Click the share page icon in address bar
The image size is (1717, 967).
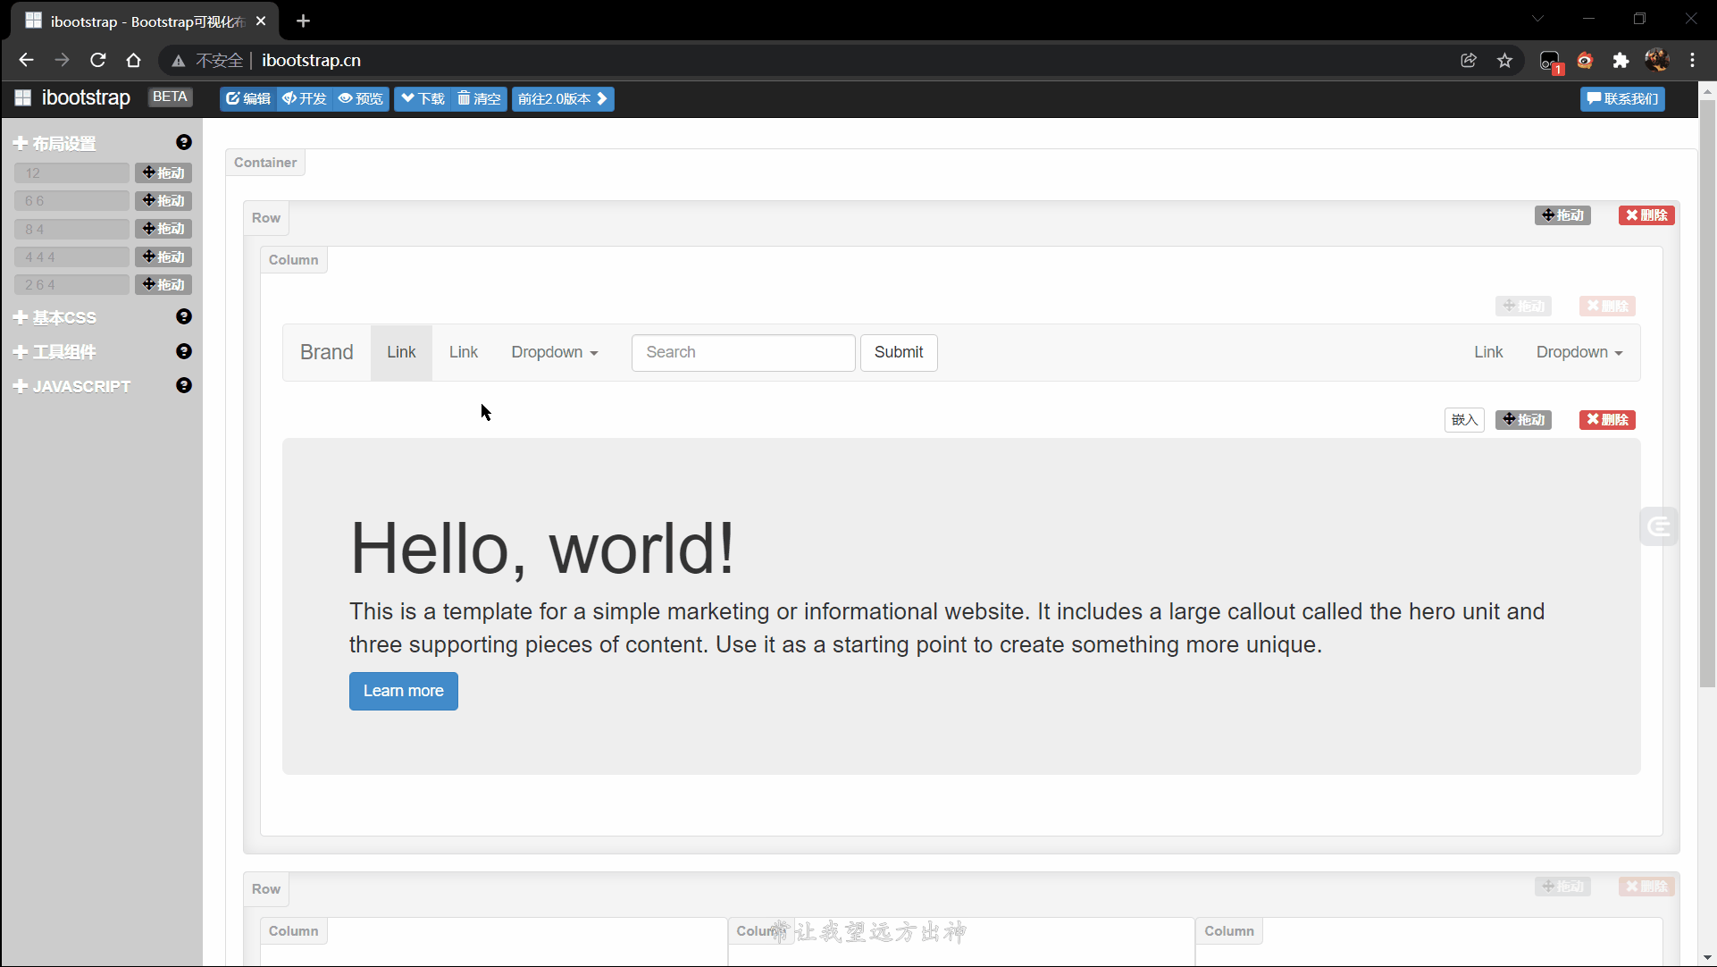point(1469,61)
